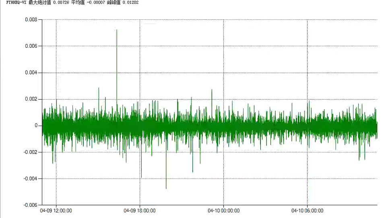Screen dimensions: 384x218
Task: Click the deepest negative spike tip near -0.0048
Action: click(x=166, y=188)
